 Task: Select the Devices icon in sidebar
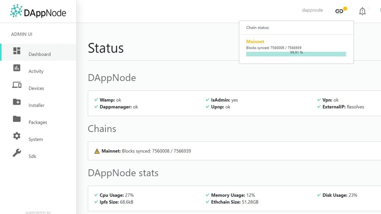17,85
